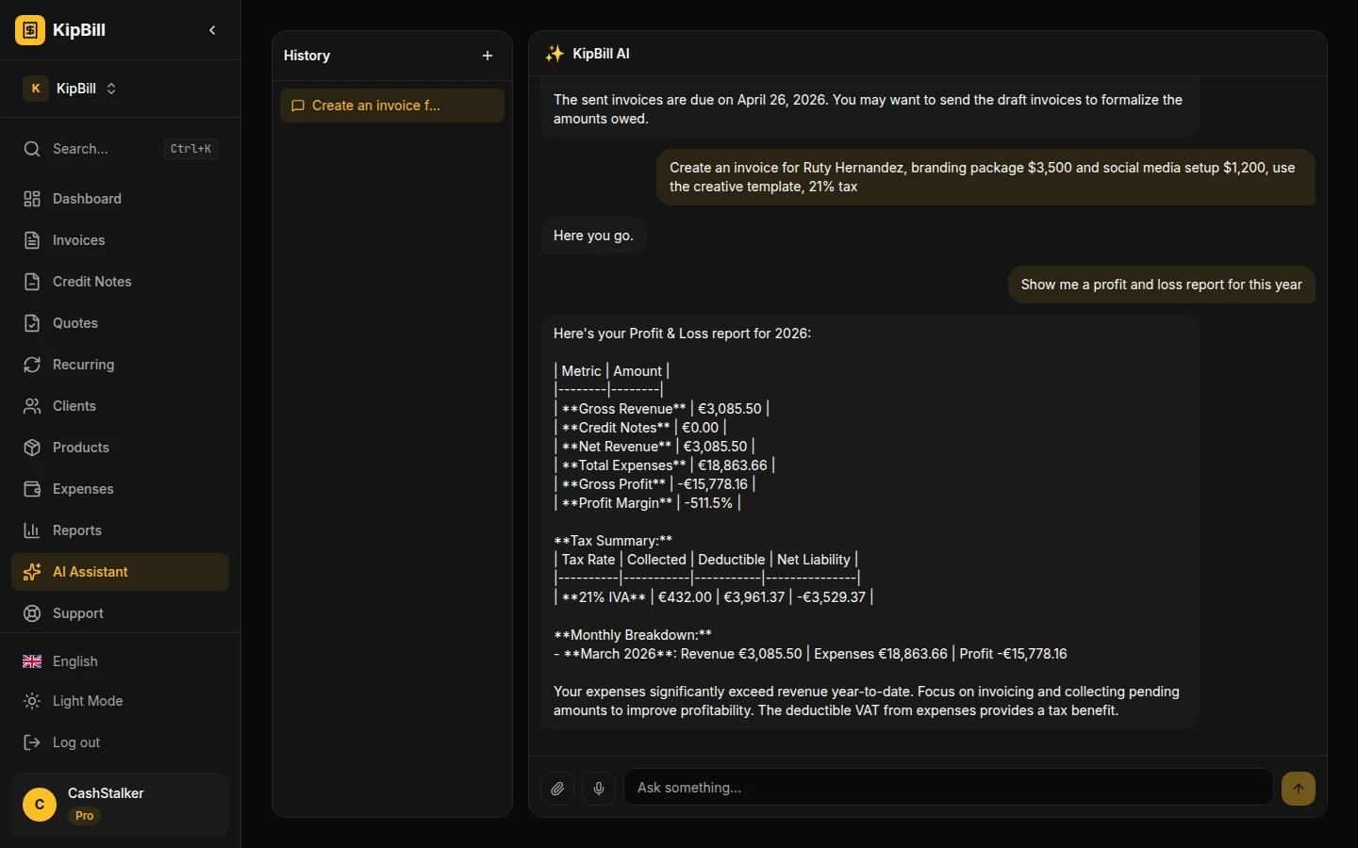1358x848 pixels.
Task: Open the English language selector
Action: pyautogui.click(x=75, y=661)
